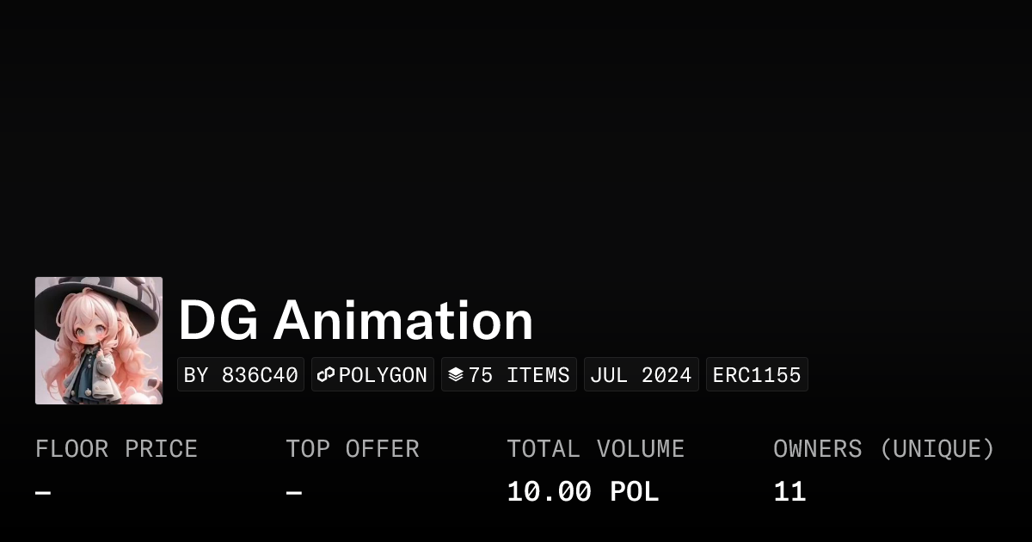Click the FLOOR PRICE label
Image resolution: width=1032 pixels, height=542 pixels.
(116, 449)
